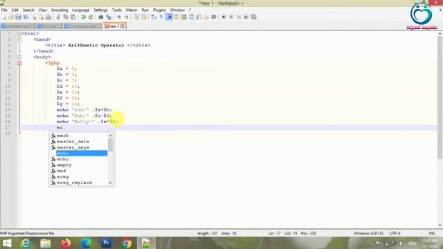Open the Document Map panel icon

pos(183,17)
